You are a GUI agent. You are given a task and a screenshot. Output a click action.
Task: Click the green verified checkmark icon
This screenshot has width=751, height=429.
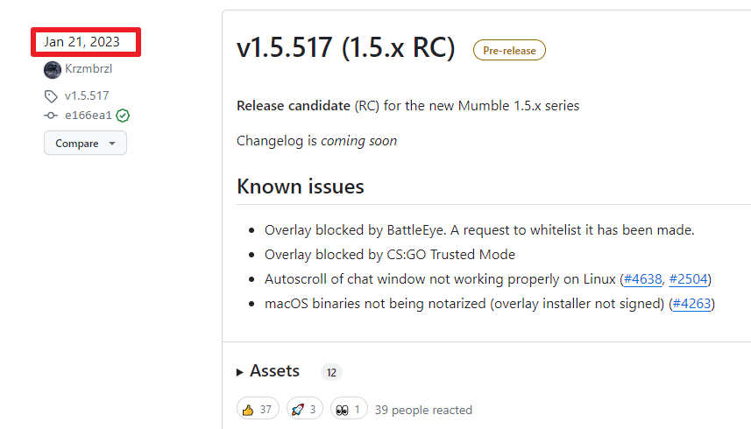pos(123,116)
